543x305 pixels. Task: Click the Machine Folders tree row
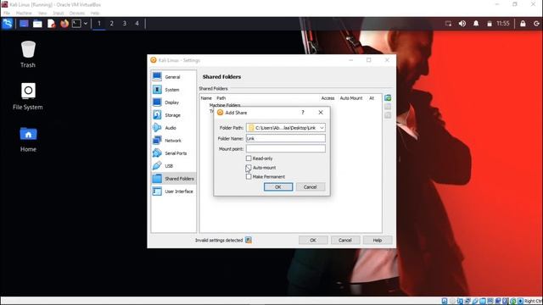225,105
